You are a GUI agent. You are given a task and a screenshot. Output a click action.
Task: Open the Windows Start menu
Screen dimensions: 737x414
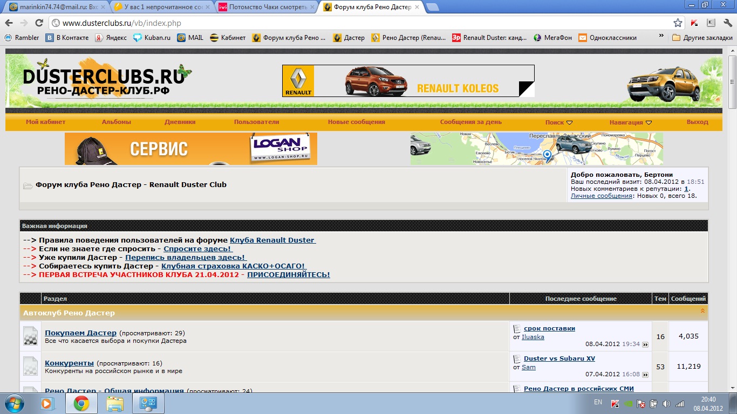pos(14,403)
